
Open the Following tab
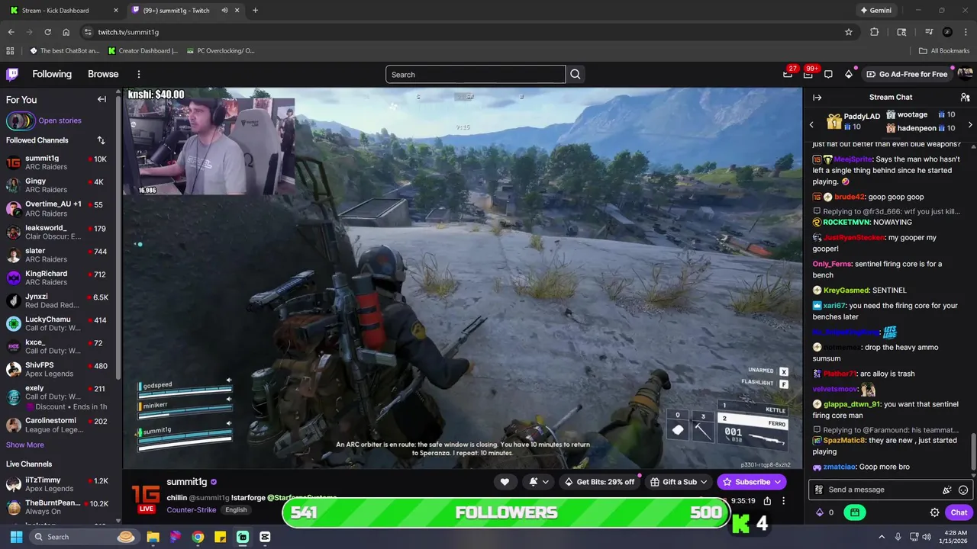(x=52, y=74)
